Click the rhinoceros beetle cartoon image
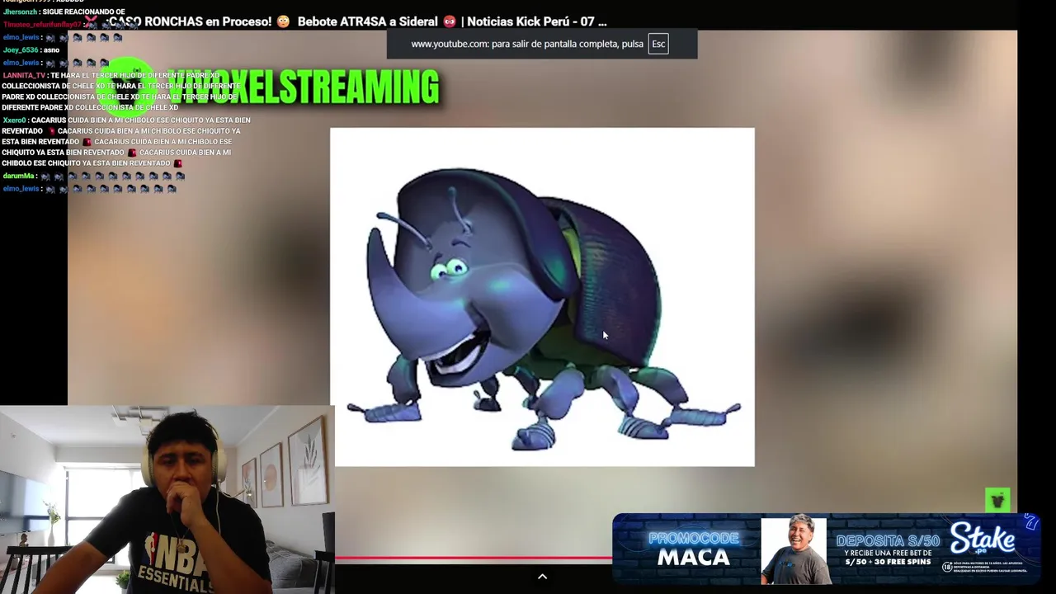Screen dimensions: 1056x594 coord(542,297)
